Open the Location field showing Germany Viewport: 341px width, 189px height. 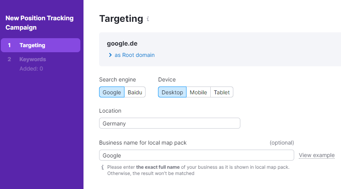tap(169, 124)
